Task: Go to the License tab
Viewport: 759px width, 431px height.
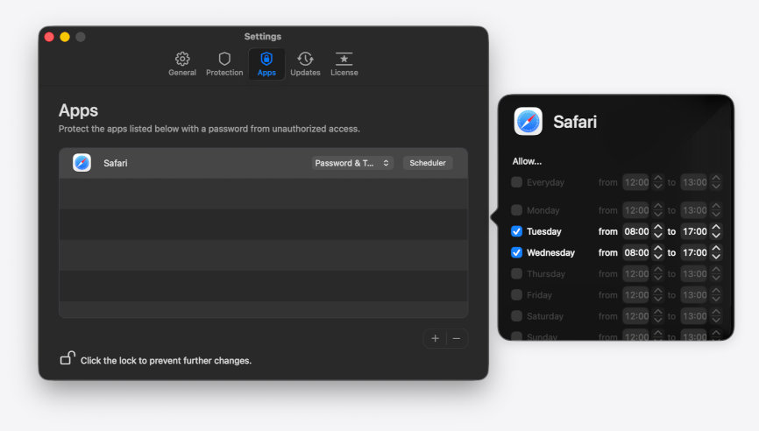Action: point(344,64)
